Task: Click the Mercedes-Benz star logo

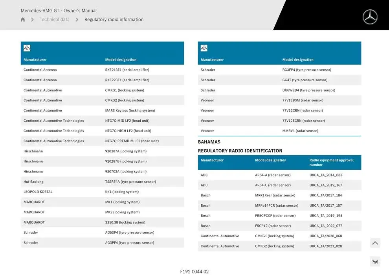Action: point(369,17)
